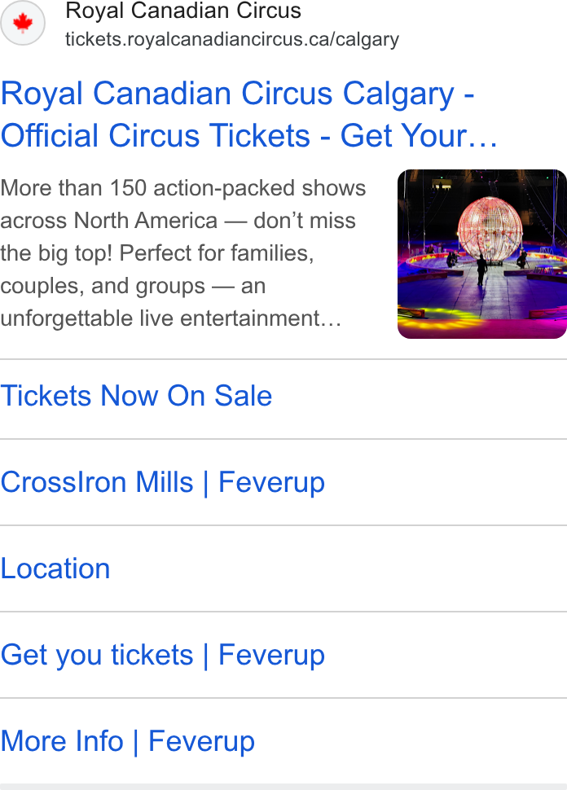The width and height of the screenshot is (567, 790).
Task: Click the 'Official Circus Tickets - Get Your…' headline line
Action: (x=249, y=135)
